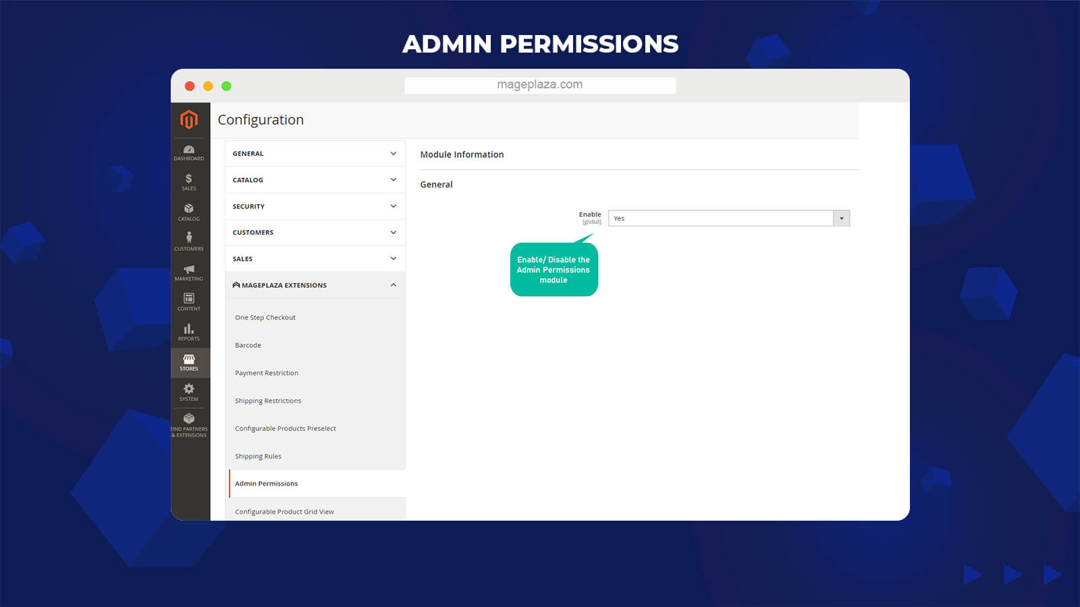
Task: Click the green traffic light button
Action: (226, 86)
